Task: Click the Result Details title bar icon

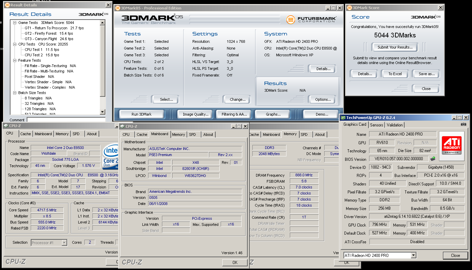Action: click(x=7, y=5)
